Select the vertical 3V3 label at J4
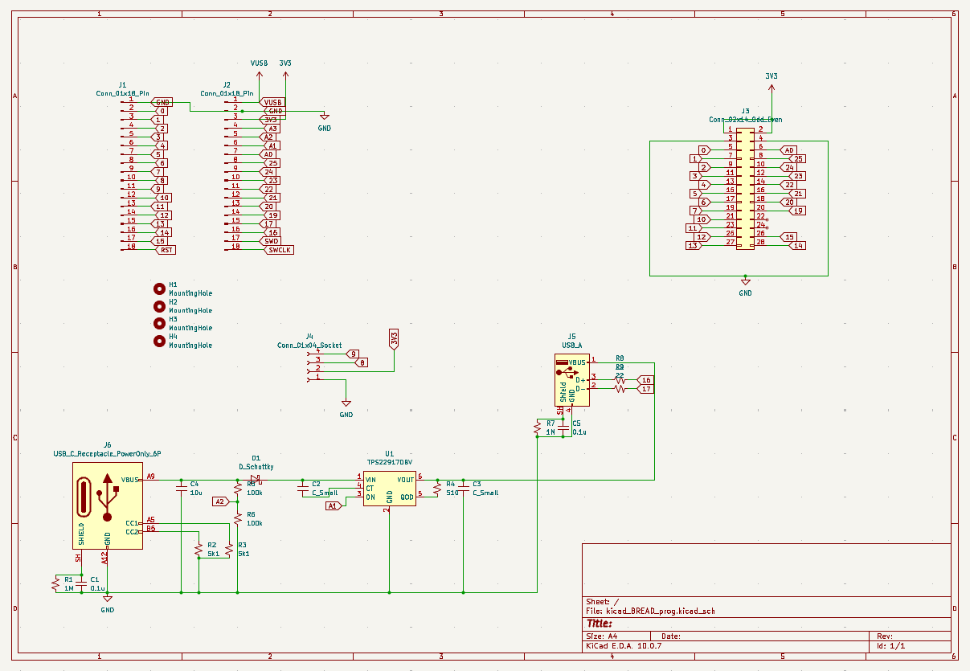The image size is (970, 671). pyautogui.click(x=394, y=339)
